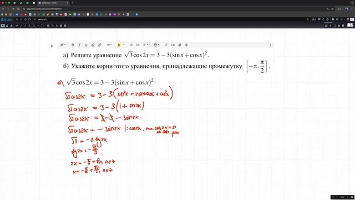Viewport: 355px width, 200px height.
Task: Expand the shape tool dropdown arrow
Action: click(45, 26)
